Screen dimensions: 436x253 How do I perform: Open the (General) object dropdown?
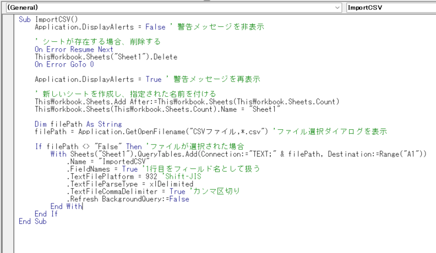click(x=173, y=8)
